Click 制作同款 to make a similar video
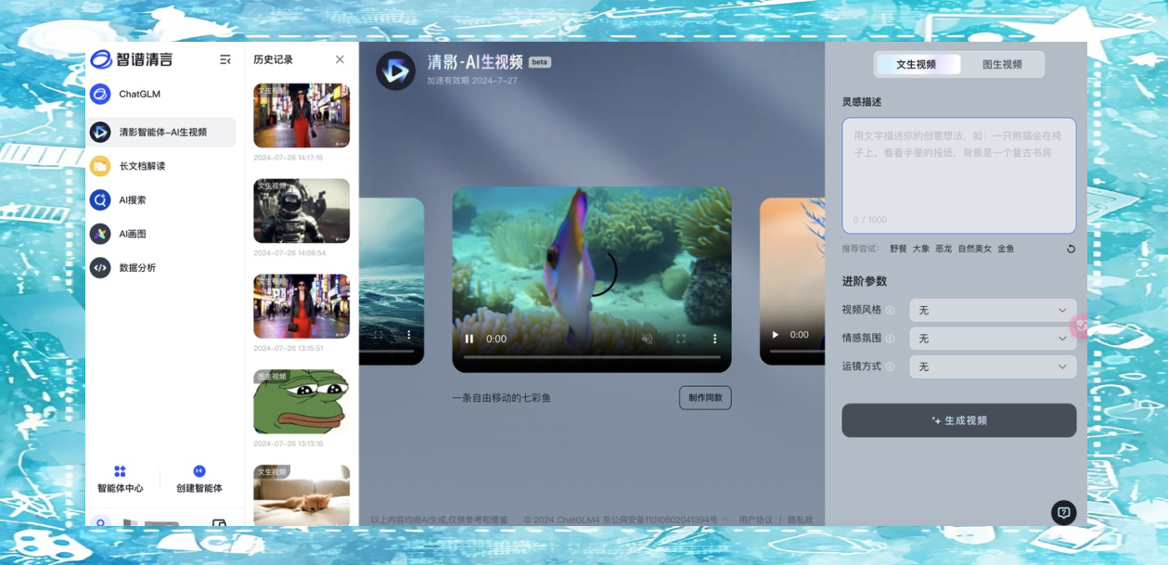Viewport: 1168px width, 565px height. click(x=705, y=398)
